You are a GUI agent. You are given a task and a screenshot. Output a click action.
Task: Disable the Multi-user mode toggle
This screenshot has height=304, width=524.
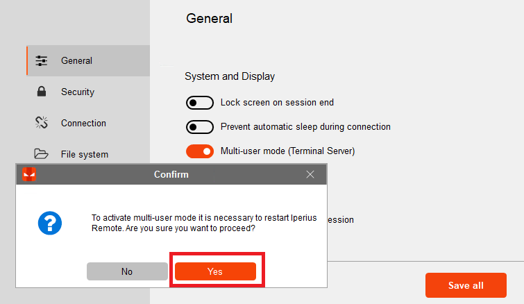[200, 151]
